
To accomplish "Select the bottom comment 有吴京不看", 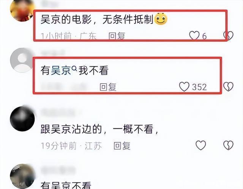I will click(66, 185).
